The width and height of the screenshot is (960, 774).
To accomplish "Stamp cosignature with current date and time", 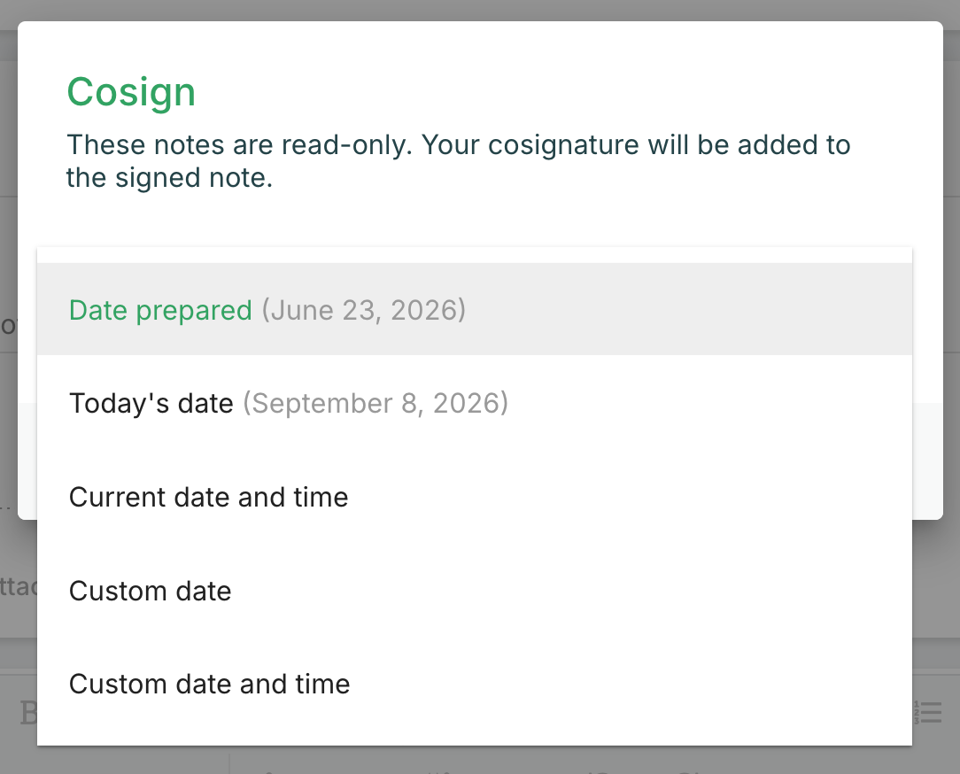I will 475,497.
